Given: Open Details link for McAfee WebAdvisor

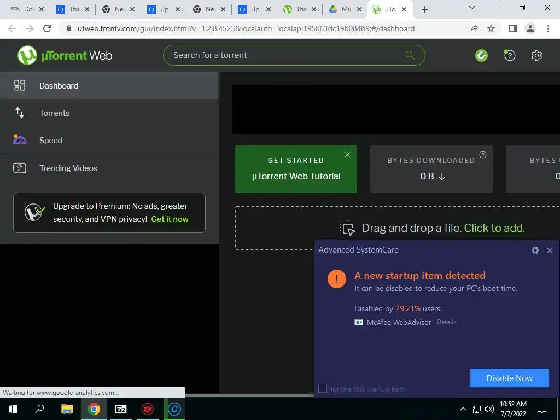Looking at the screenshot, I should 446,322.
